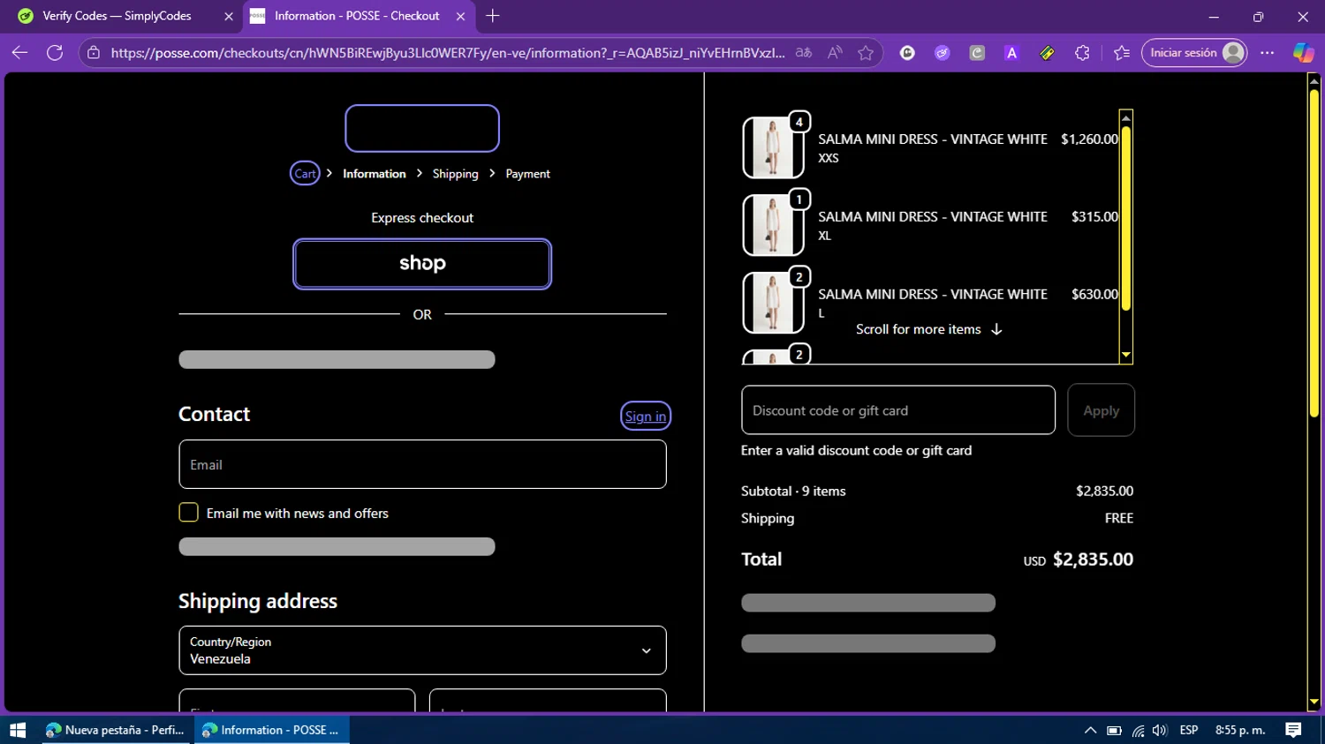Image resolution: width=1325 pixels, height=744 pixels.
Task: Open browser settings and more menu
Action: pyautogui.click(x=1268, y=53)
